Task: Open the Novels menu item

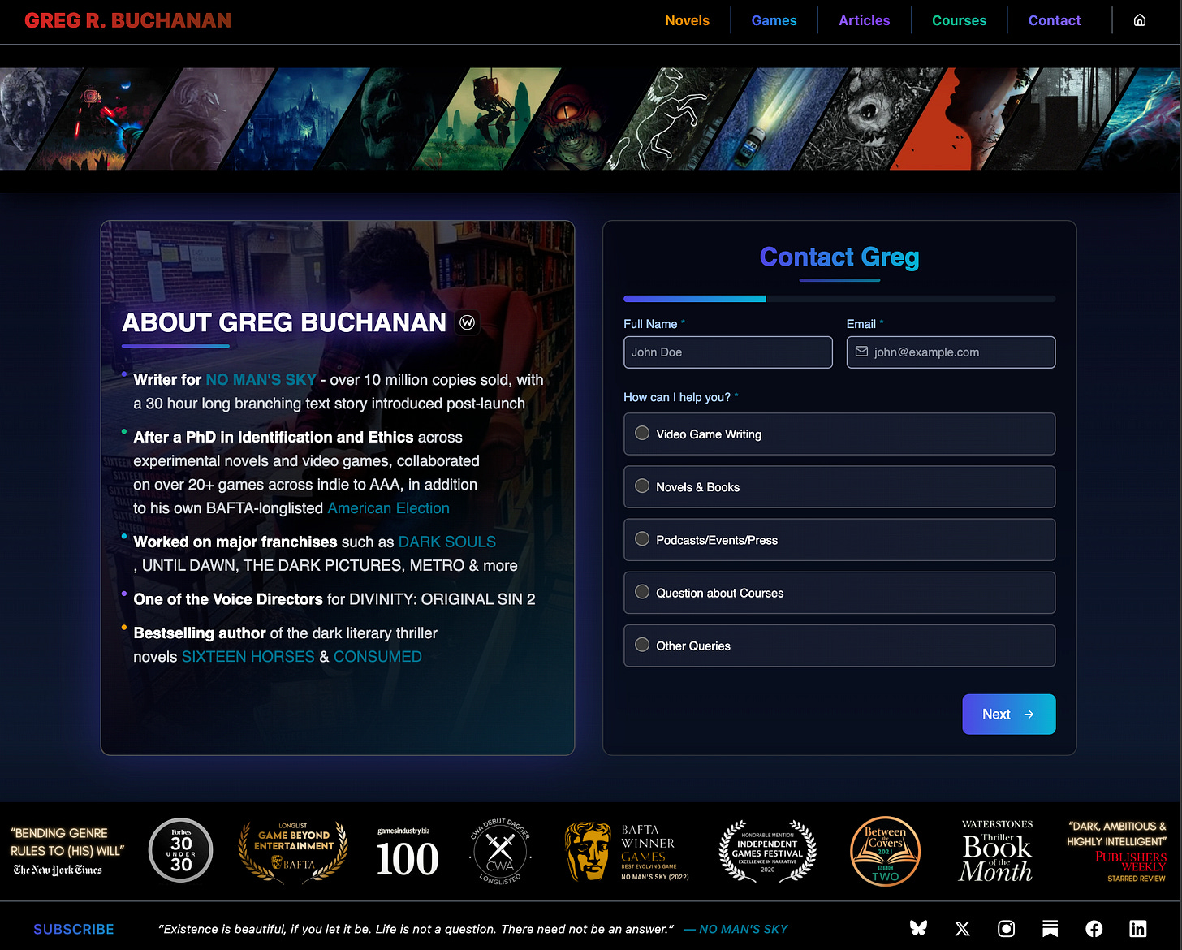Action: pos(687,20)
